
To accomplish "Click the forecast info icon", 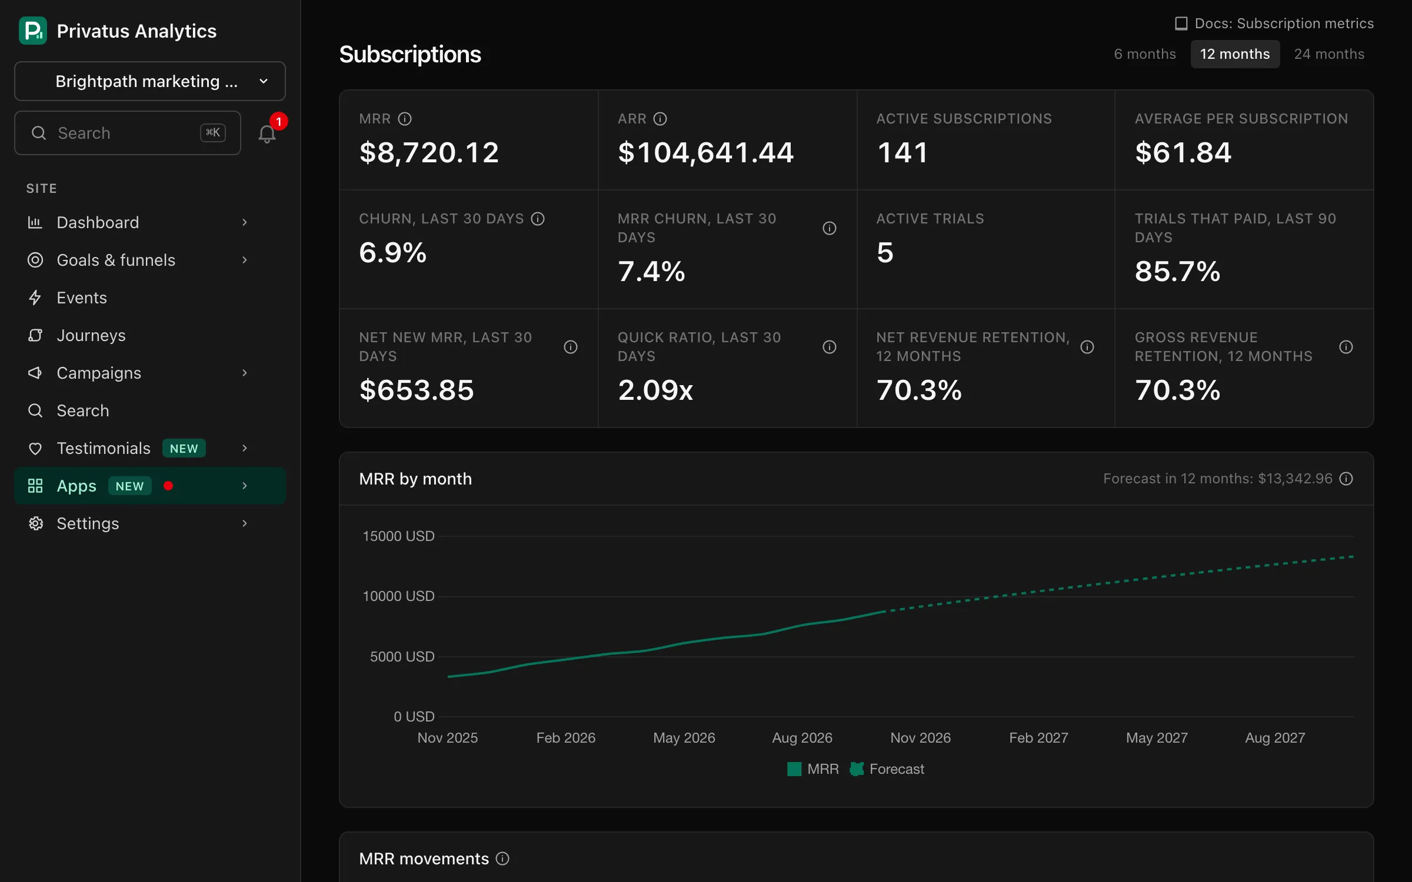I will [1346, 479].
